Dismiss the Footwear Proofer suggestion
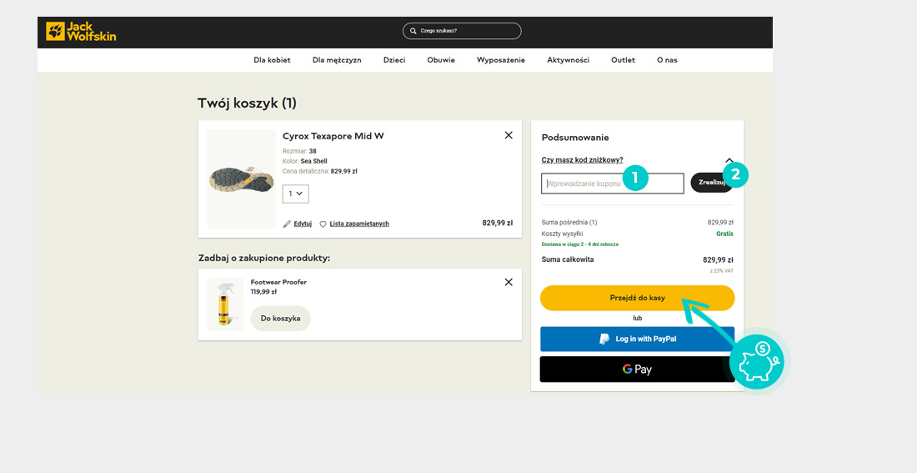 509,282
